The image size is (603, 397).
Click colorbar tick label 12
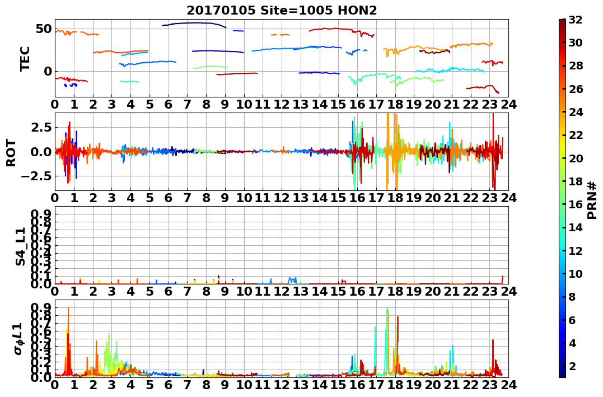pos(576,250)
